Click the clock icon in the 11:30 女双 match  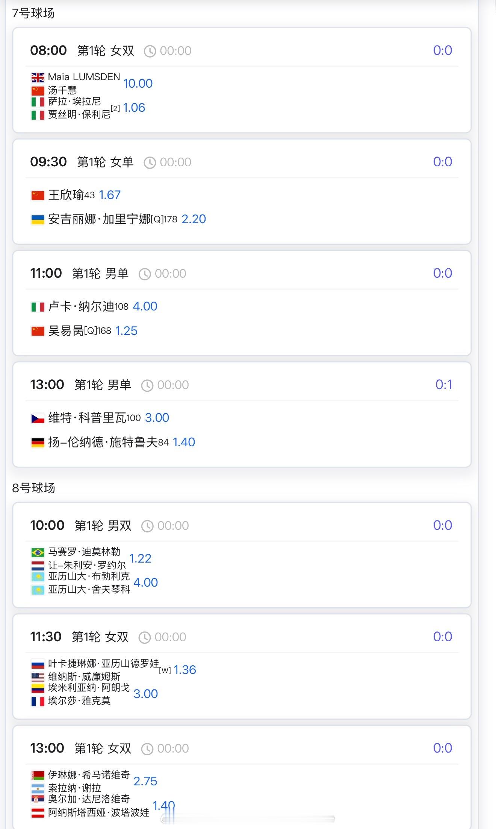(x=145, y=637)
